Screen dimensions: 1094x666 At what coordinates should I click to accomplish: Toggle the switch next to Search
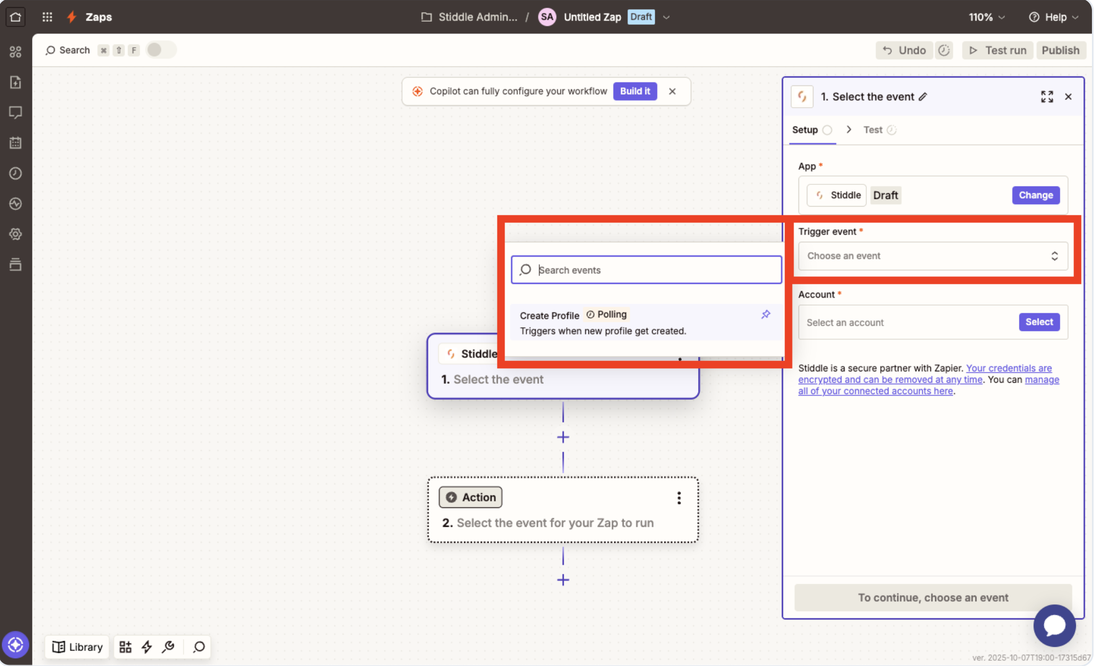click(160, 50)
